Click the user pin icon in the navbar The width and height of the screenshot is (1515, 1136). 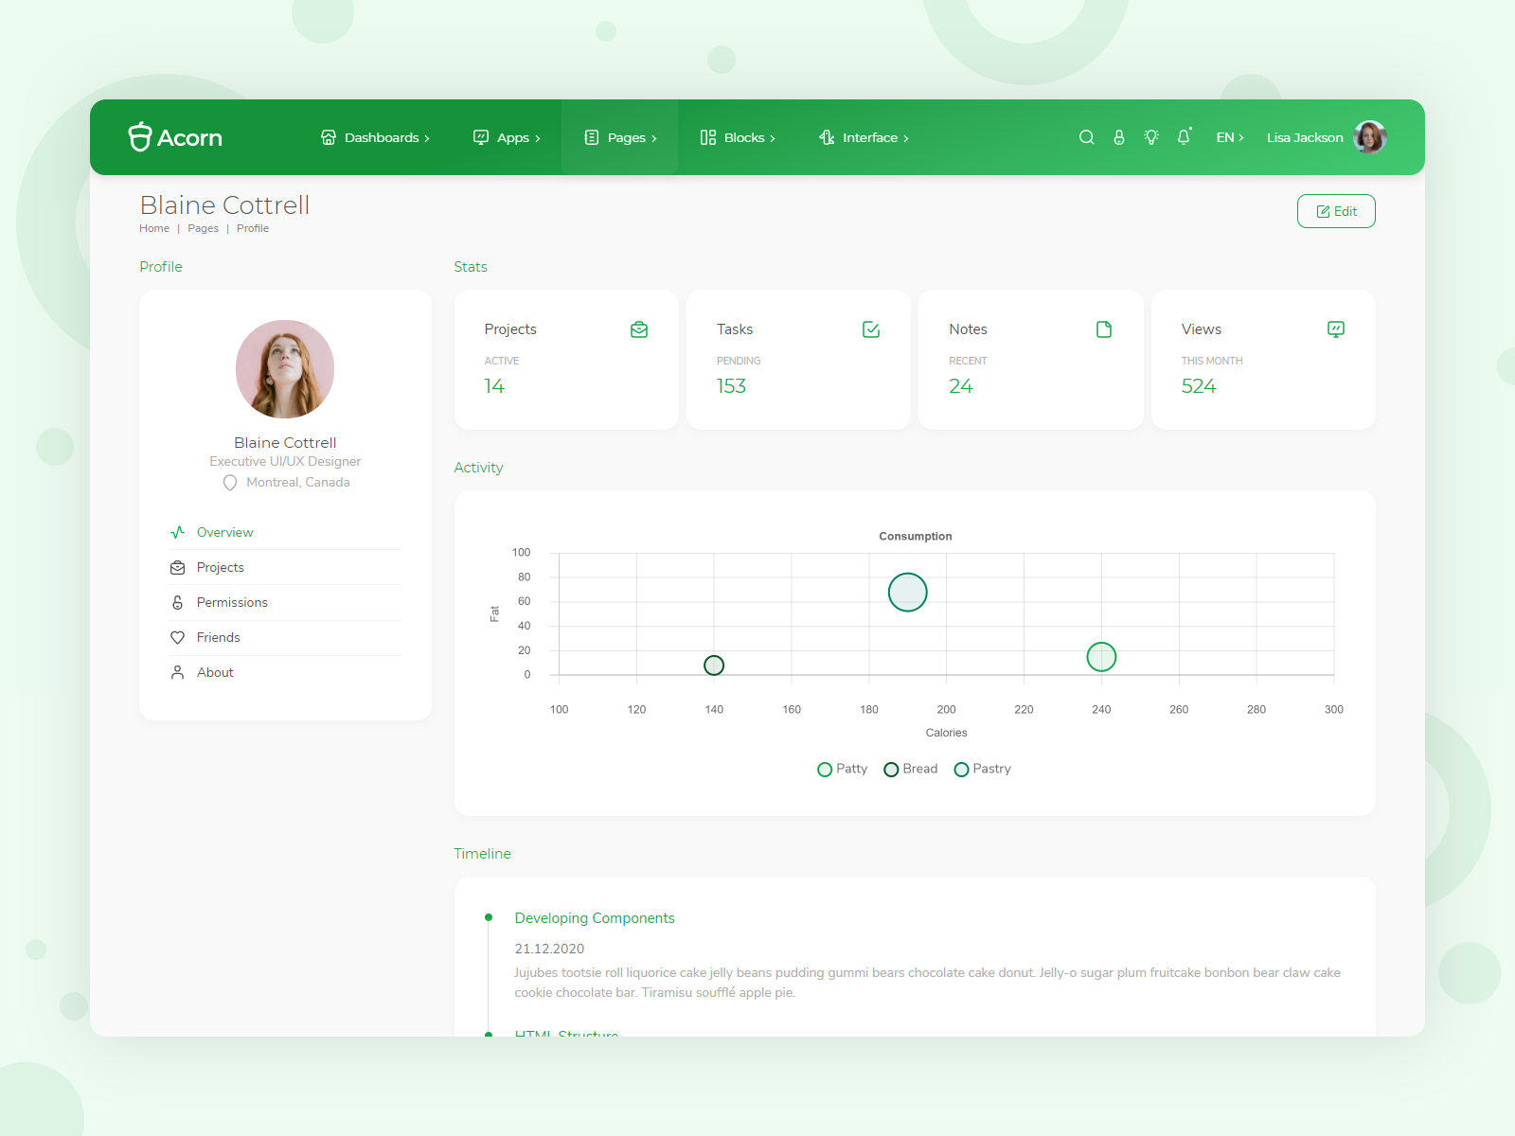1119,137
